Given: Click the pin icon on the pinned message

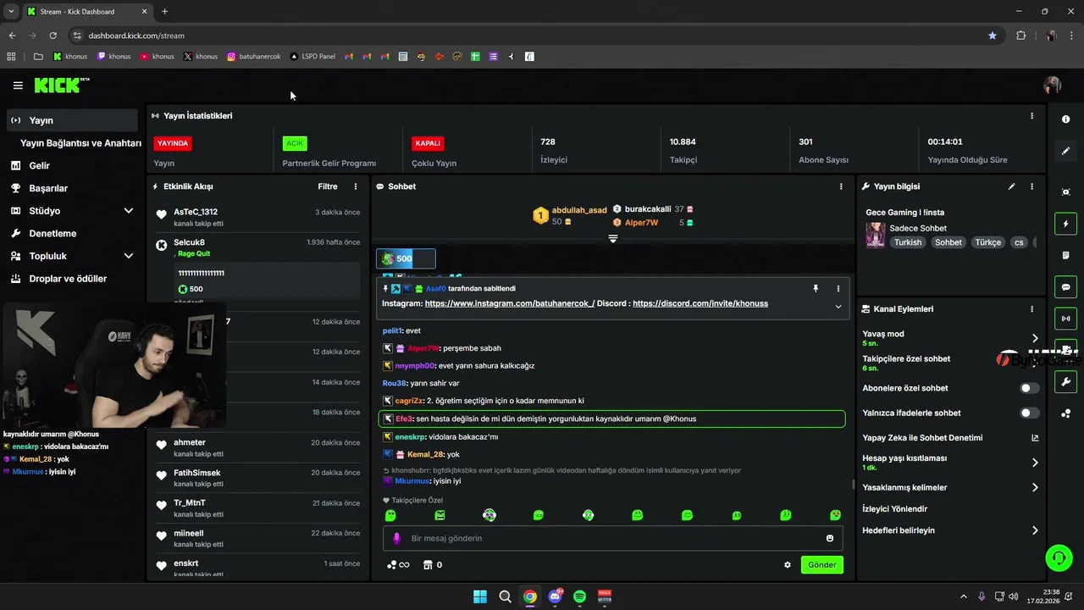Looking at the screenshot, I should click(x=816, y=289).
